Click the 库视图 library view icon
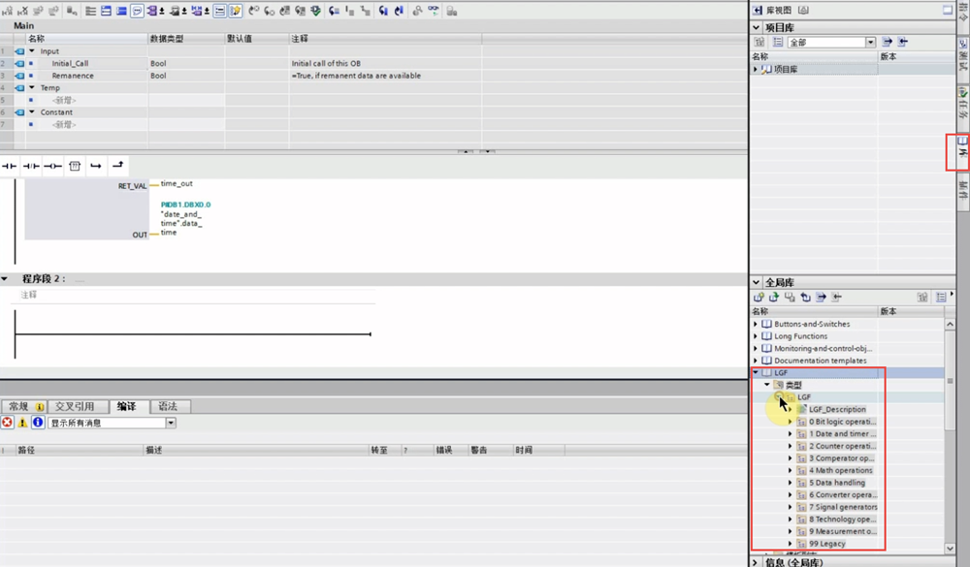Screen dimensions: 970x567 click(758, 10)
